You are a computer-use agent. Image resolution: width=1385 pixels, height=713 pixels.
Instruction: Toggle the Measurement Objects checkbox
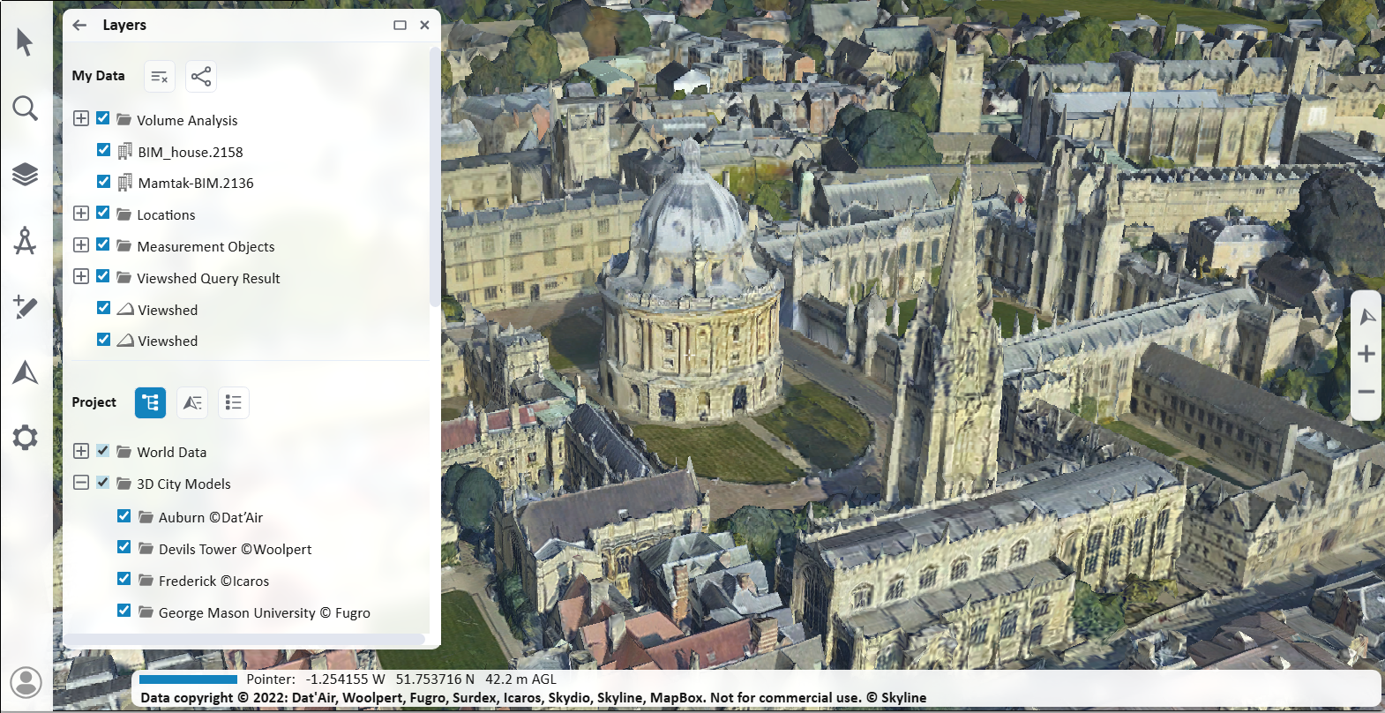click(x=103, y=244)
